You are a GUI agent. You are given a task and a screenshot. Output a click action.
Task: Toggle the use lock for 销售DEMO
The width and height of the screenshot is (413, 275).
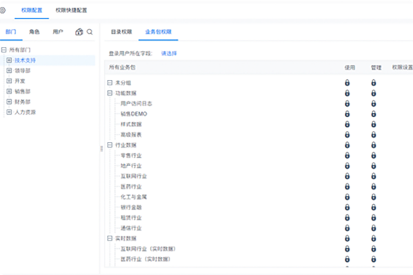pos(347,114)
